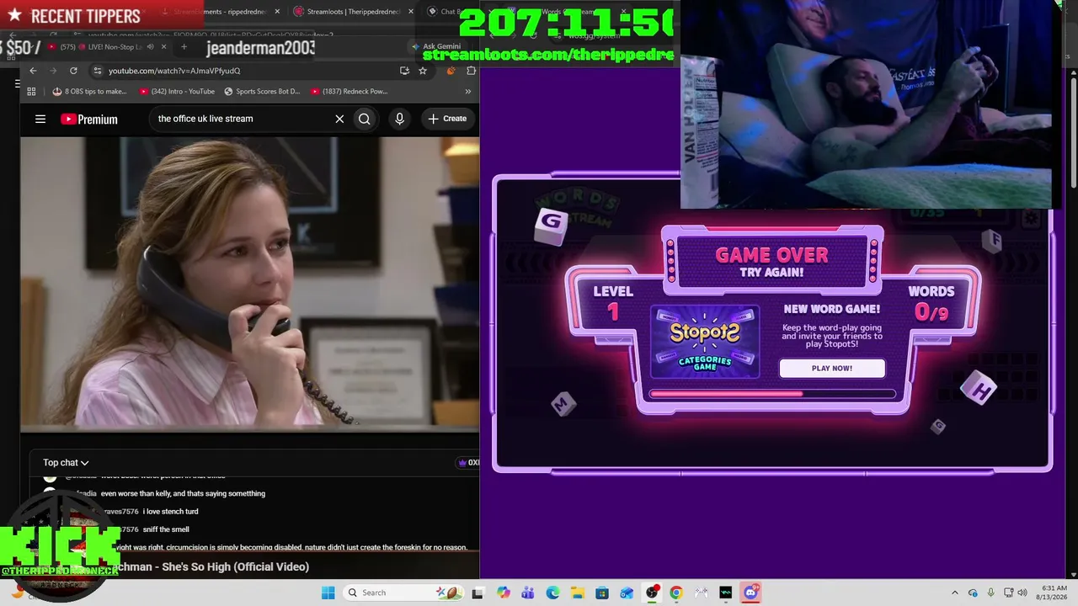This screenshot has height=606, width=1078.
Task: Open Discord from the taskbar
Action: point(750,593)
